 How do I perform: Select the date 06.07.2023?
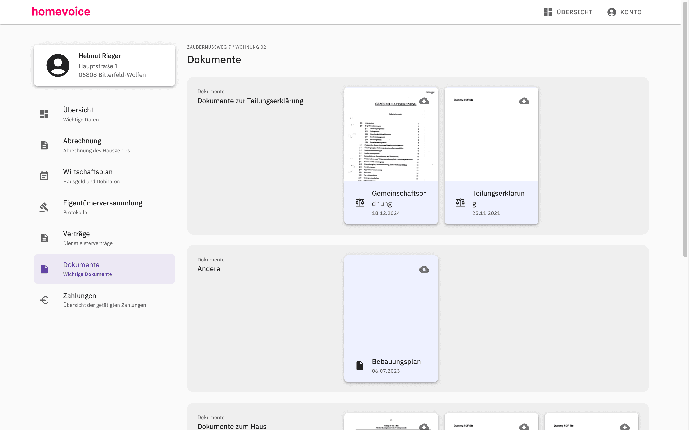pyautogui.click(x=386, y=371)
